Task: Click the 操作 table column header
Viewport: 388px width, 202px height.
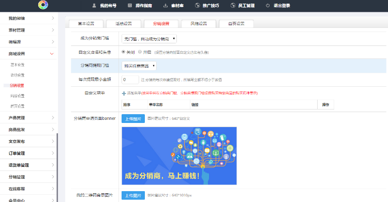Action: coord(325,105)
